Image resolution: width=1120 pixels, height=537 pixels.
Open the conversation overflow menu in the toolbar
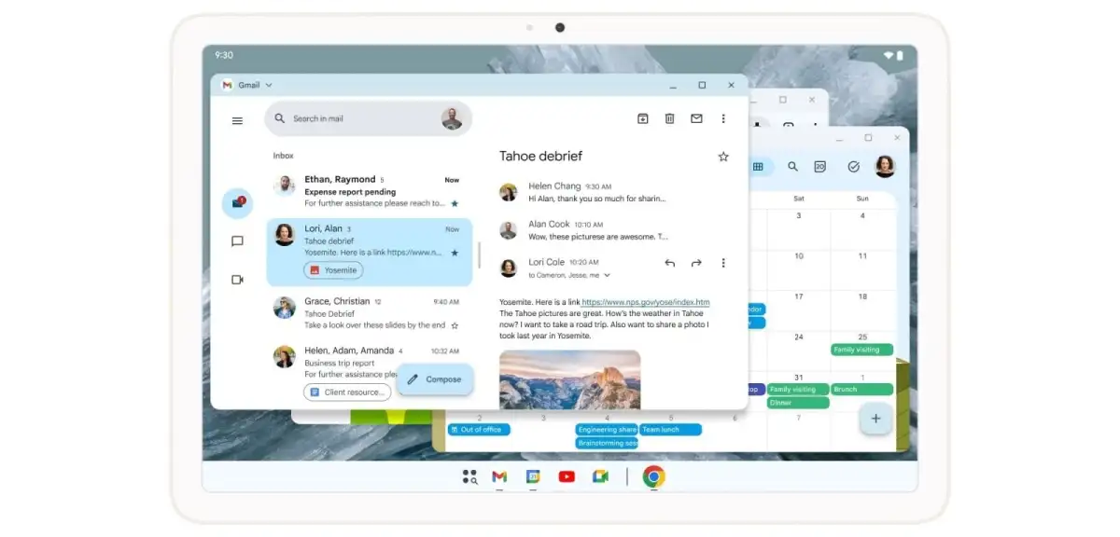[722, 118]
